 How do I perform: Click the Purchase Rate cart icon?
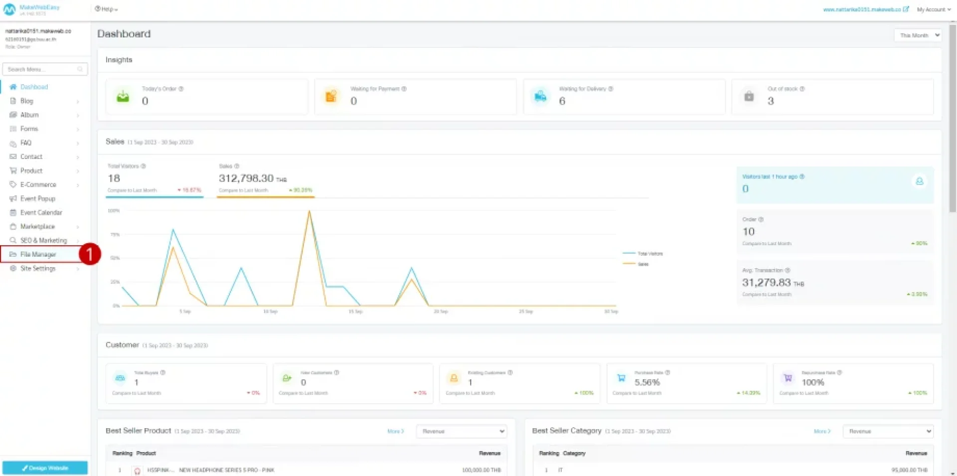[x=621, y=378]
